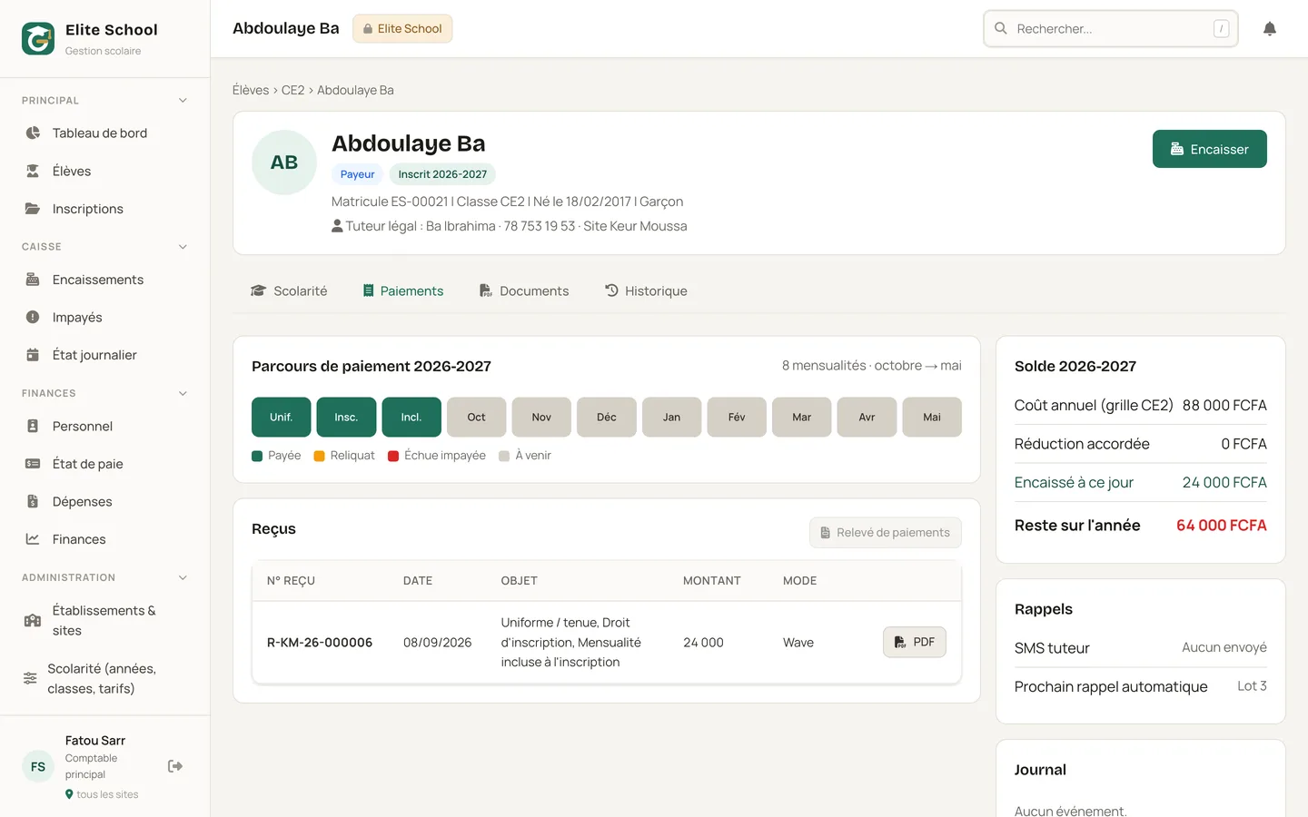The height and width of the screenshot is (817, 1308).
Task: Click the Elite School logo icon
Action: point(38,38)
